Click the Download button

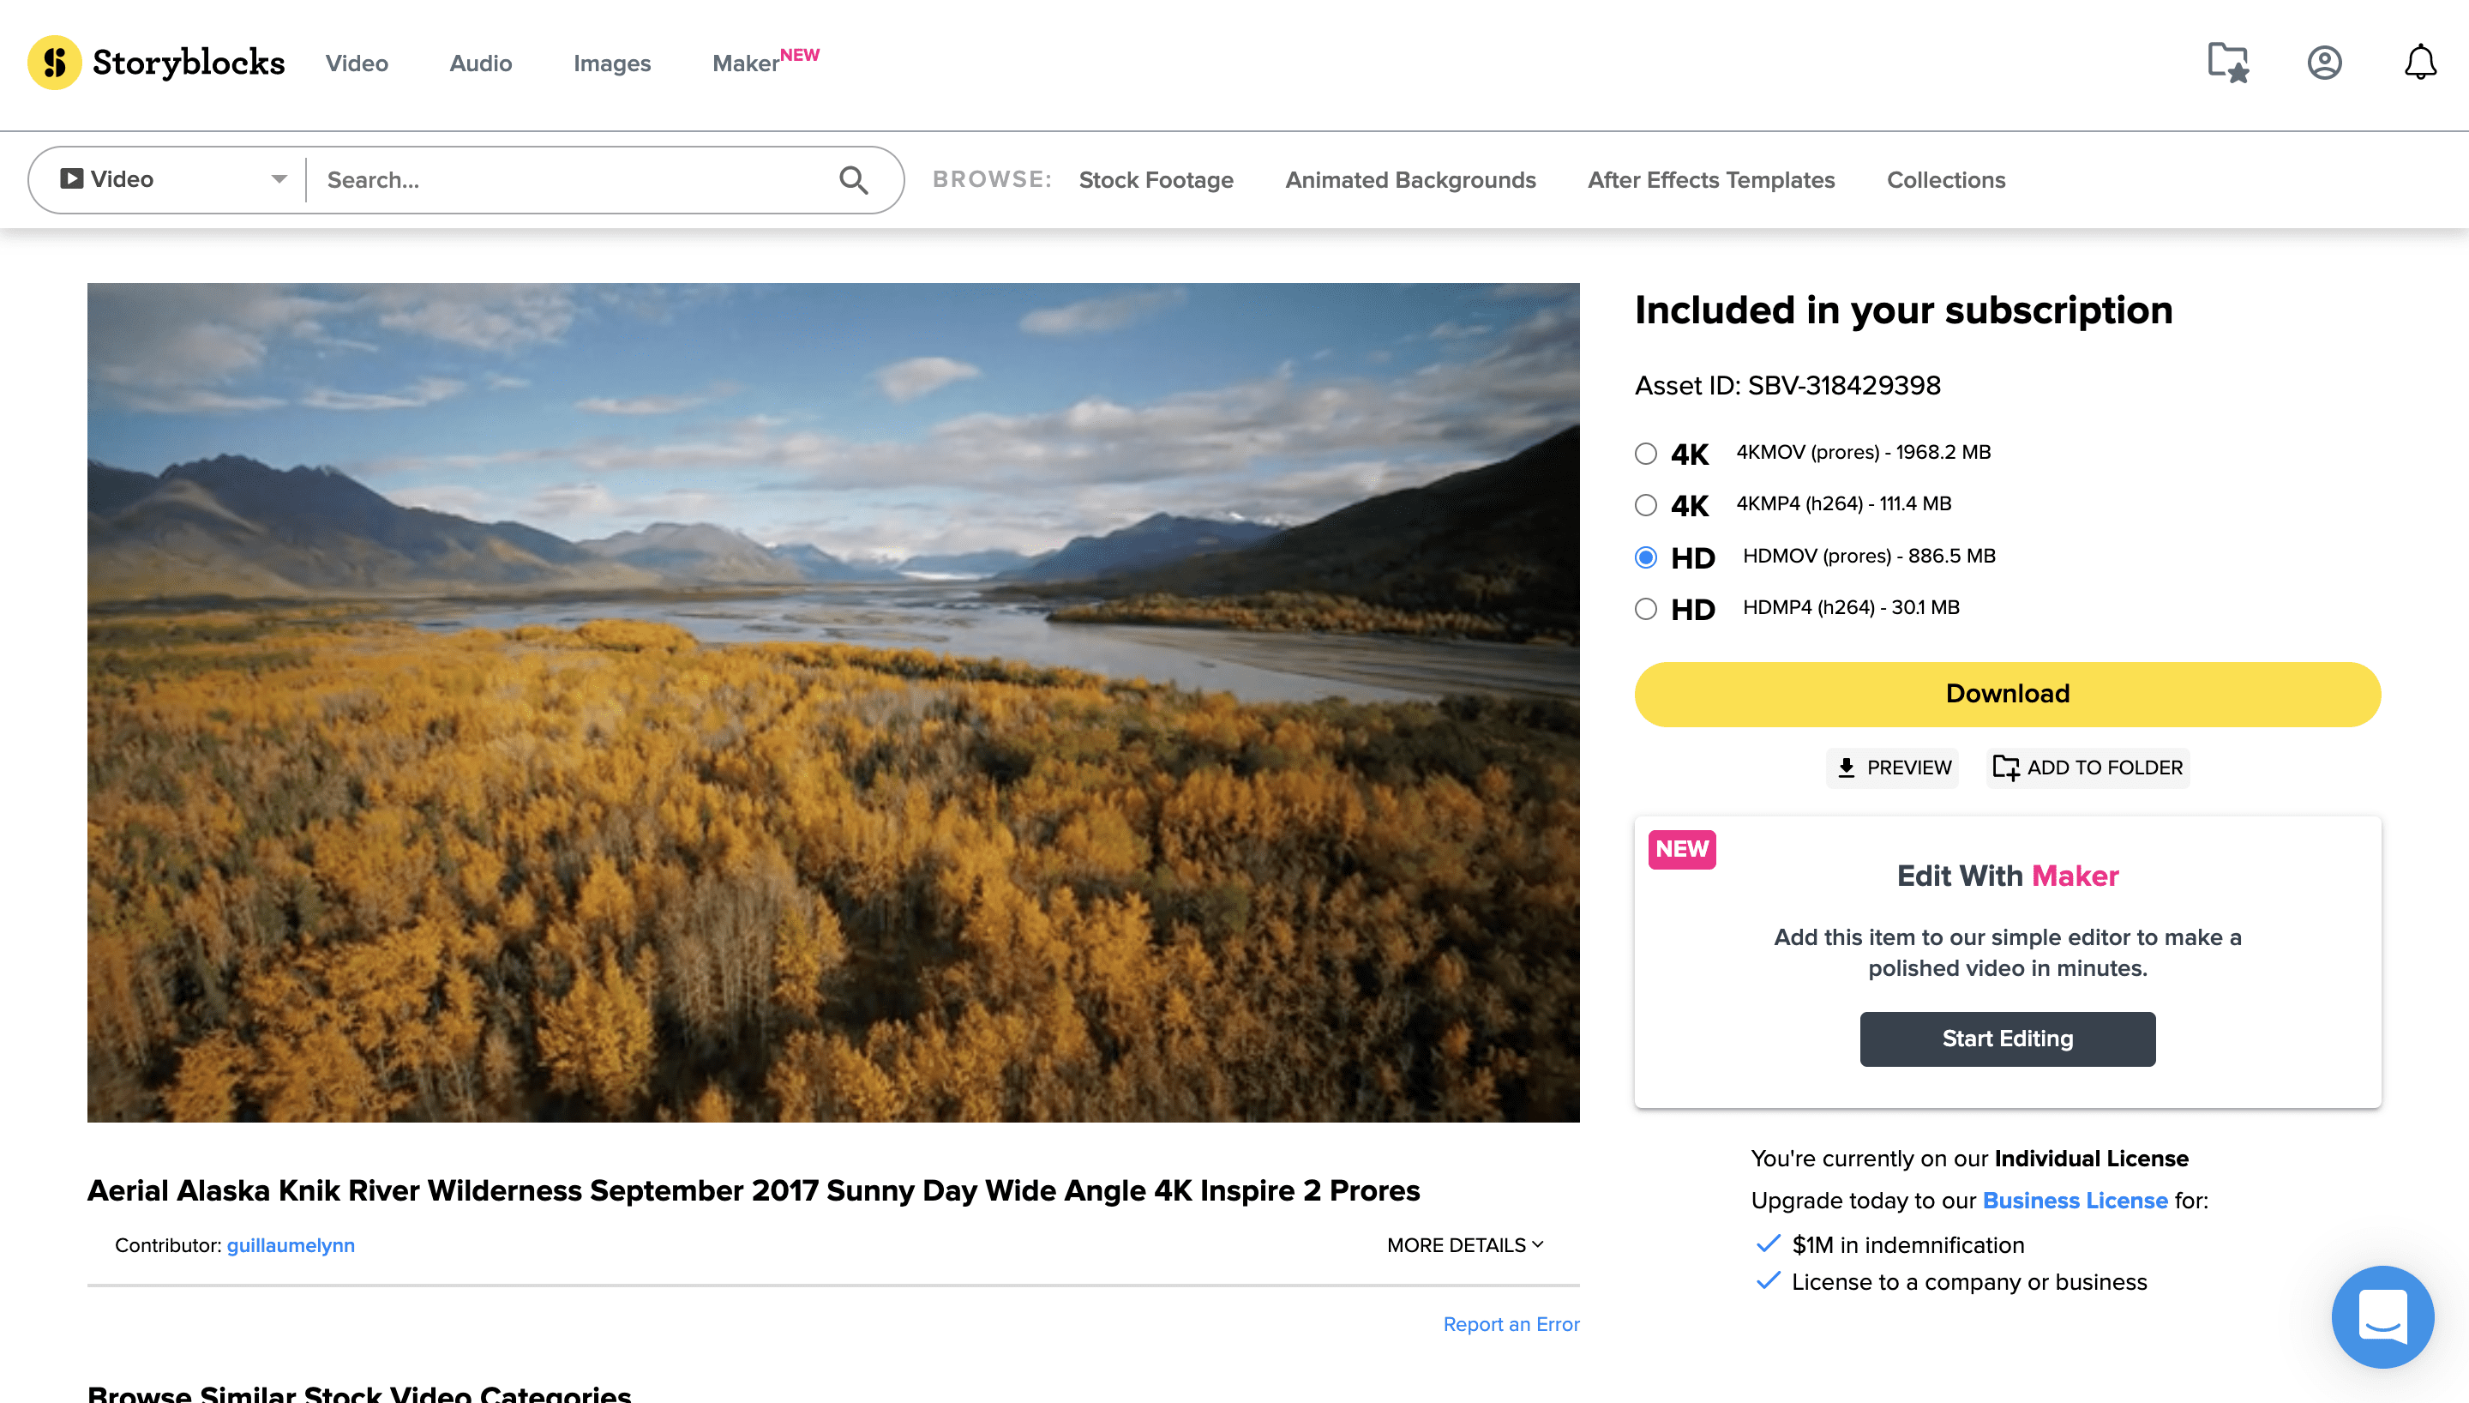coord(2007,693)
